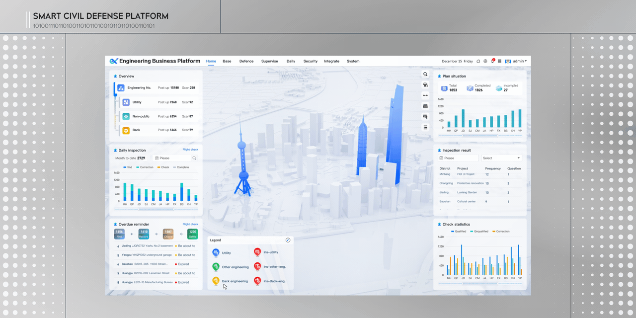Open the Daily menu item
This screenshot has height=318, width=636.
(x=291, y=61)
